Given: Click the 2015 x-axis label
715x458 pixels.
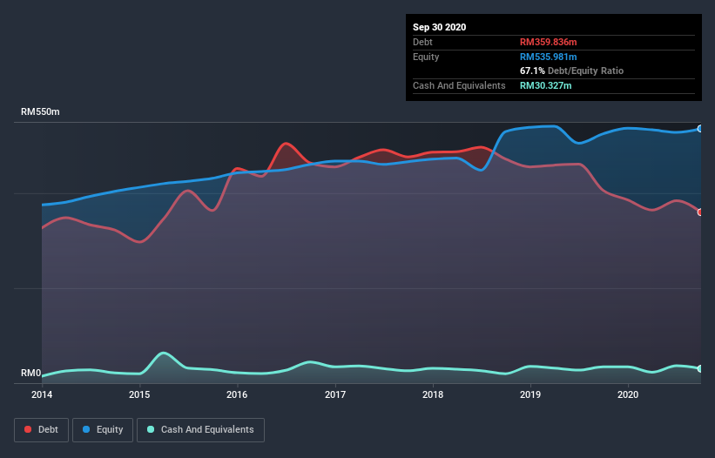Looking at the screenshot, I should 139,394.
